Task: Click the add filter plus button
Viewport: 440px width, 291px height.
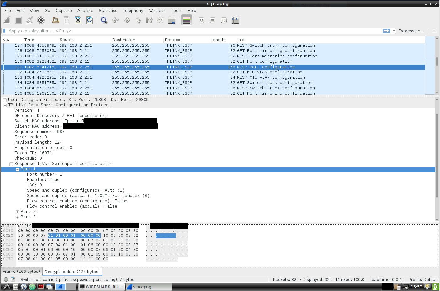Action: coord(434,31)
